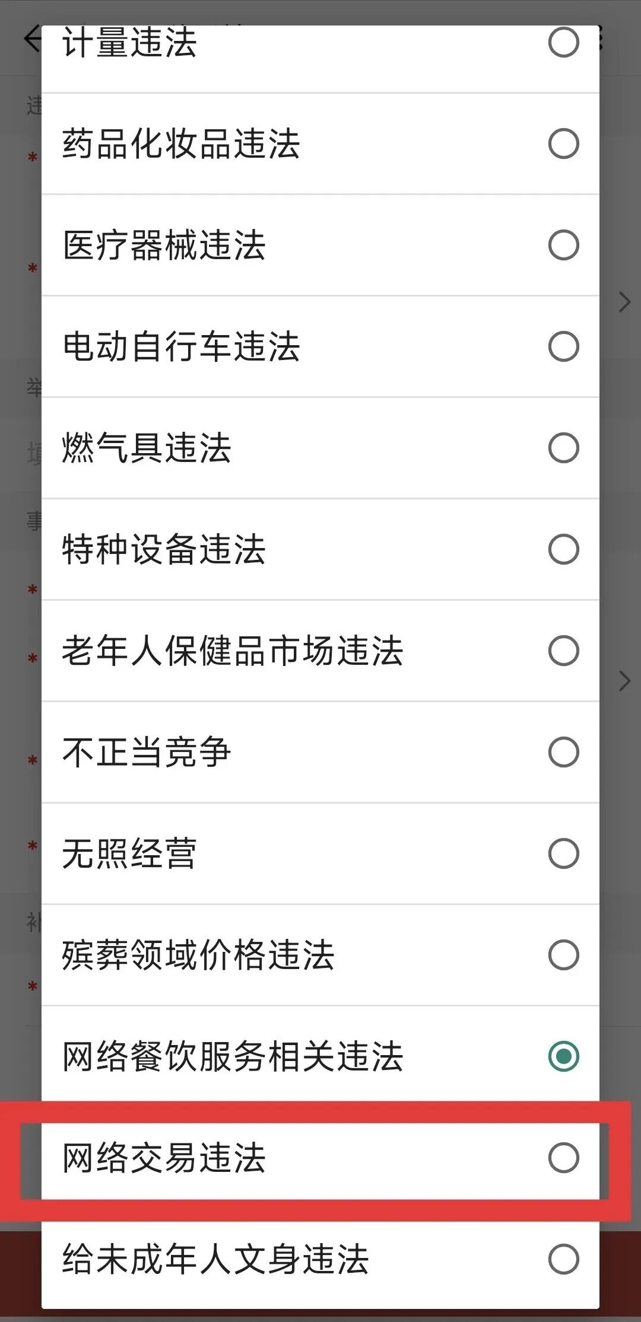
Task: Tap the 不正当竞争 list item text
Action: tap(147, 752)
